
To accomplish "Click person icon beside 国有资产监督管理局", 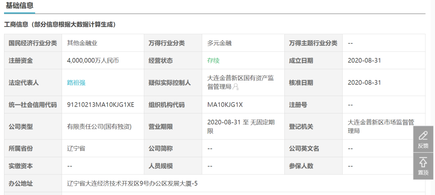I will click(236, 86).
